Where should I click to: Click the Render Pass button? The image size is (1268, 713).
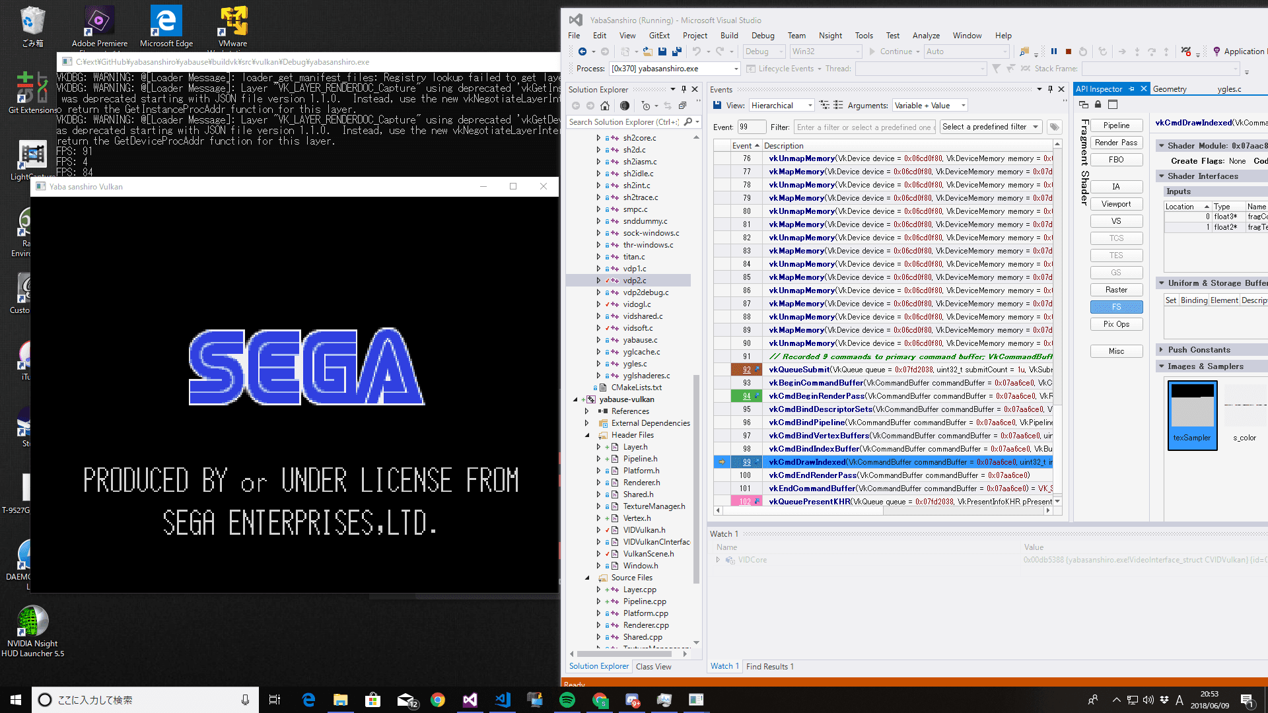point(1116,143)
